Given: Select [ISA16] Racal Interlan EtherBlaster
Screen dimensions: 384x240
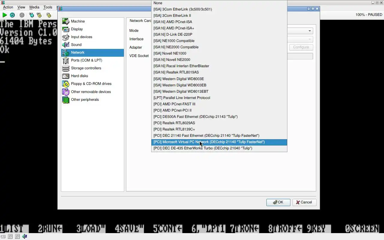Looking at the screenshot, I should click(219, 66).
